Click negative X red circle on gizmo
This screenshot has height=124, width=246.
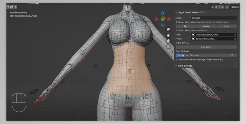157,19
